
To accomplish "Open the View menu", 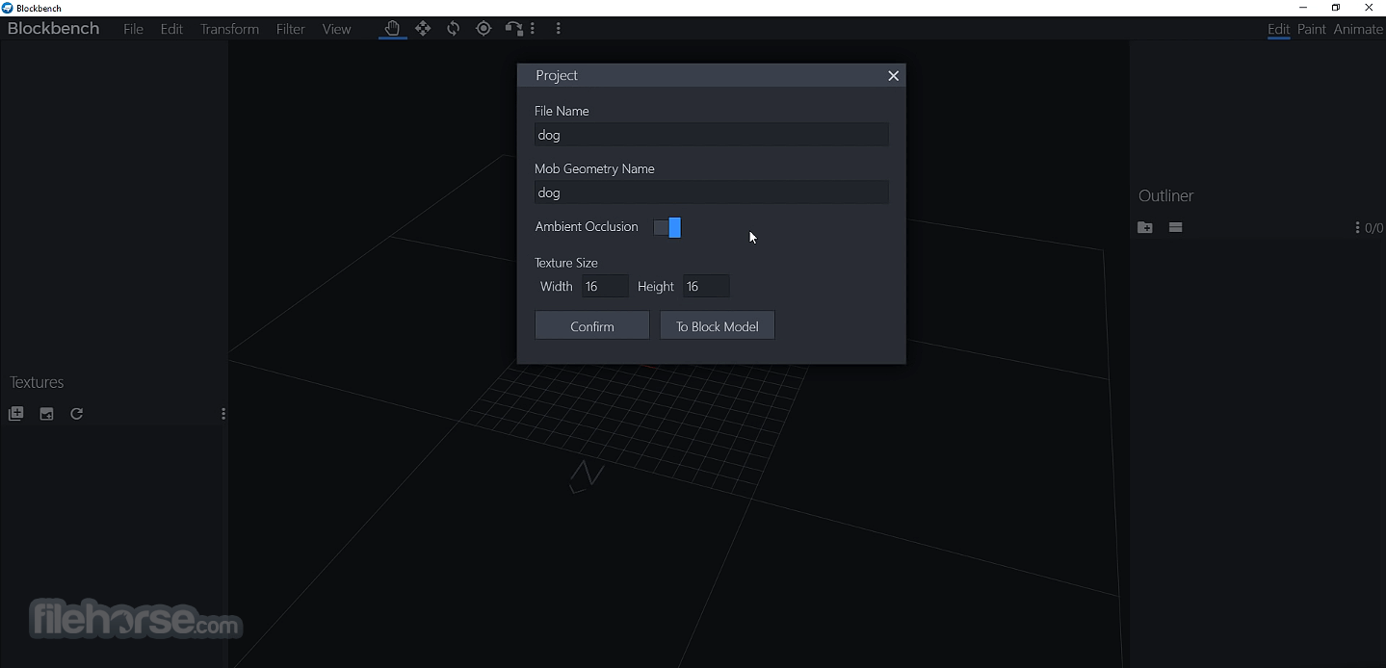I will (336, 29).
